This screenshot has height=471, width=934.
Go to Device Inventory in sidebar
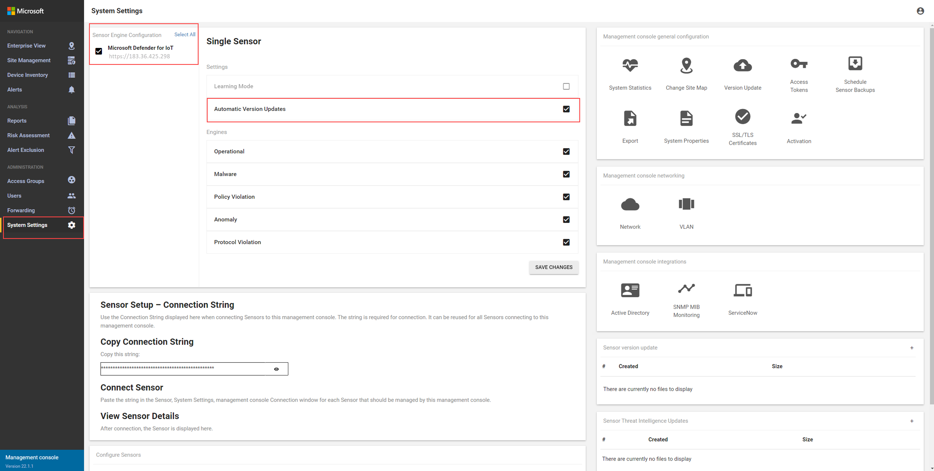(28, 75)
